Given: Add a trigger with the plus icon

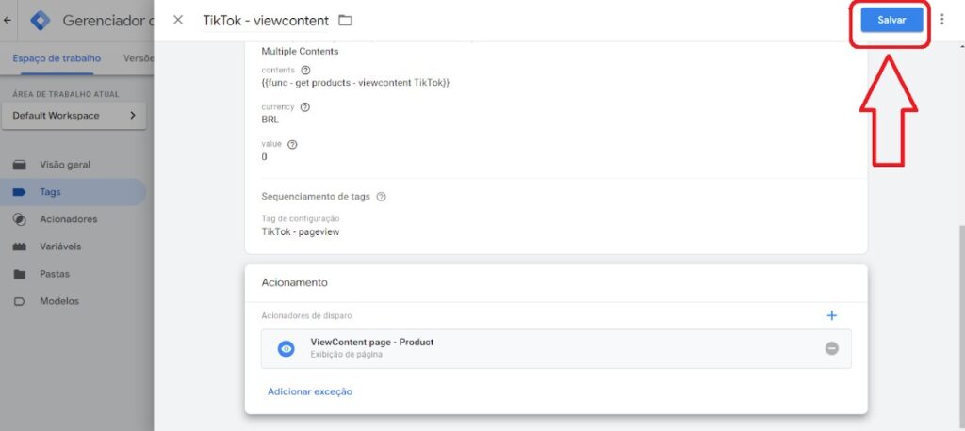Looking at the screenshot, I should [831, 316].
